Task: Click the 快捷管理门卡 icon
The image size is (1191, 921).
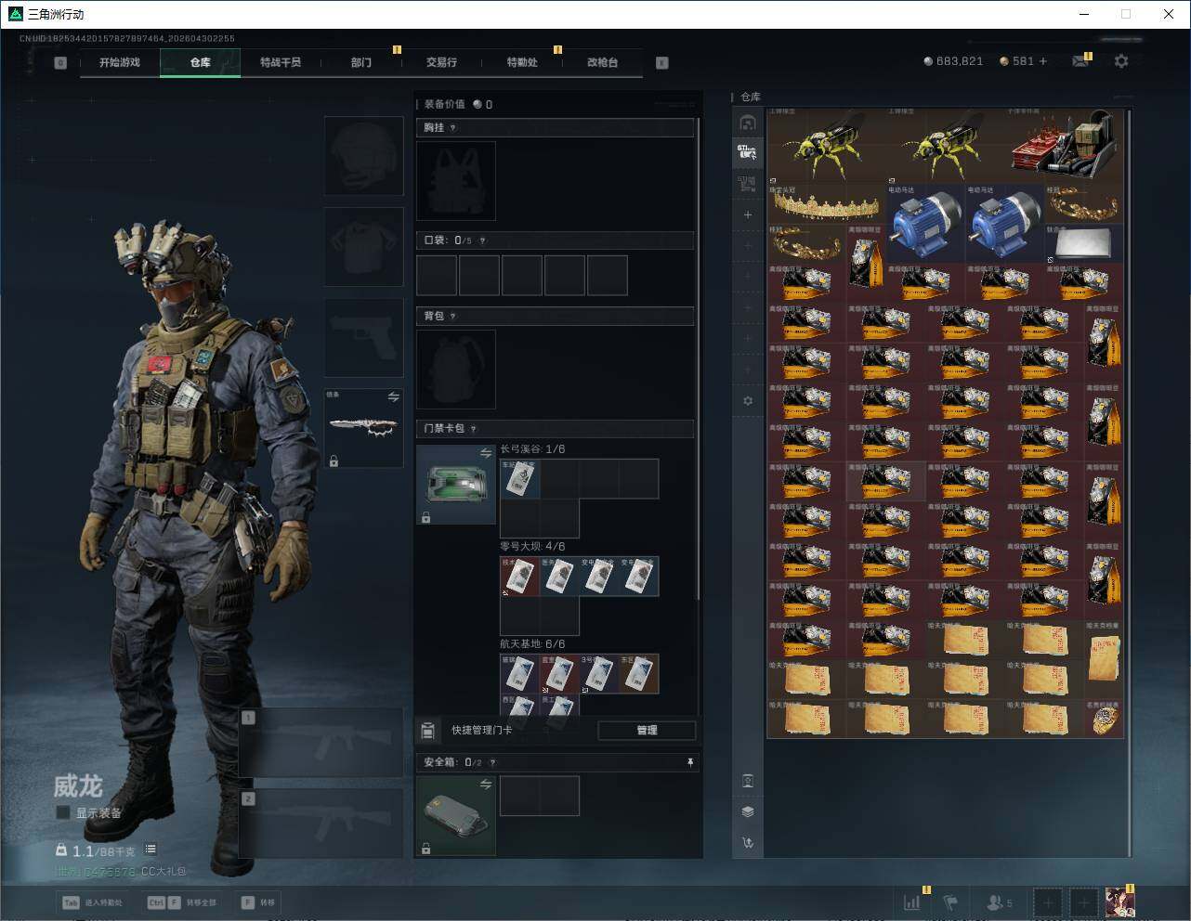Action: [427, 731]
